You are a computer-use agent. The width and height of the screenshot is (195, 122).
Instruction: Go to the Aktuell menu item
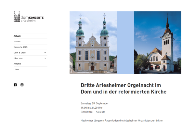tap(17, 36)
